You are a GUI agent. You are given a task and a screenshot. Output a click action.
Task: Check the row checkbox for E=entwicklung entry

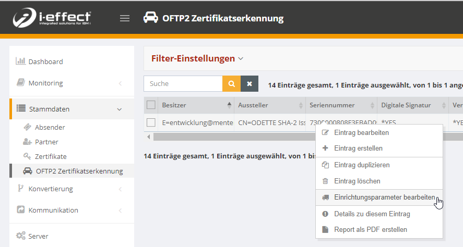tap(151, 122)
